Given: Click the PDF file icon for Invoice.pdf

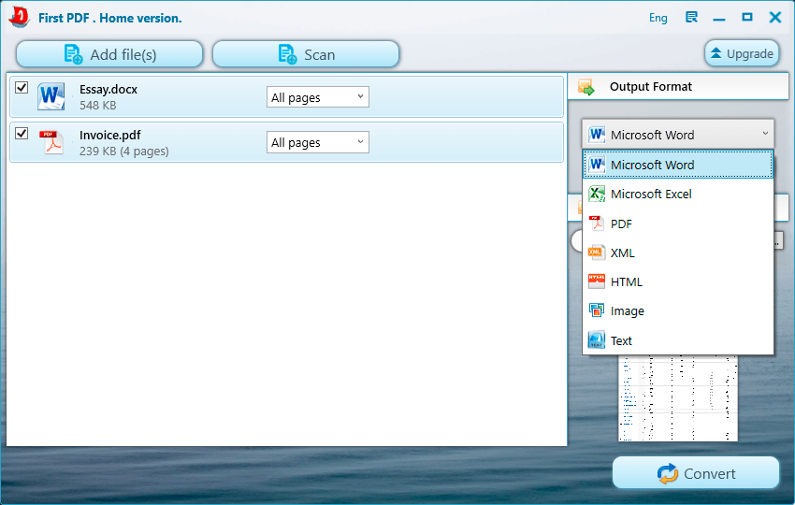Looking at the screenshot, I should (51, 142).
